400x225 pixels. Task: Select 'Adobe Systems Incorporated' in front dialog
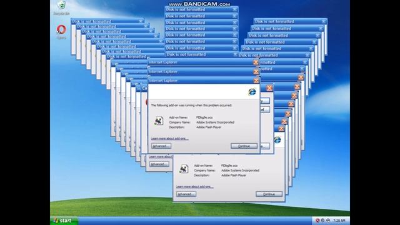[x=215, y=122]
